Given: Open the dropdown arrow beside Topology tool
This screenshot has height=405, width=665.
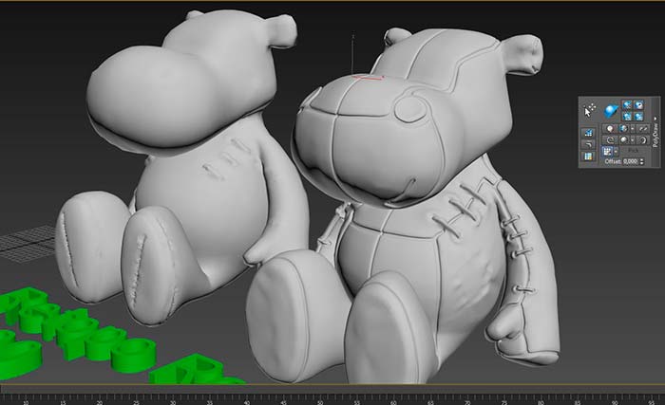Looking at the screenshot, I should pos(632,128).
